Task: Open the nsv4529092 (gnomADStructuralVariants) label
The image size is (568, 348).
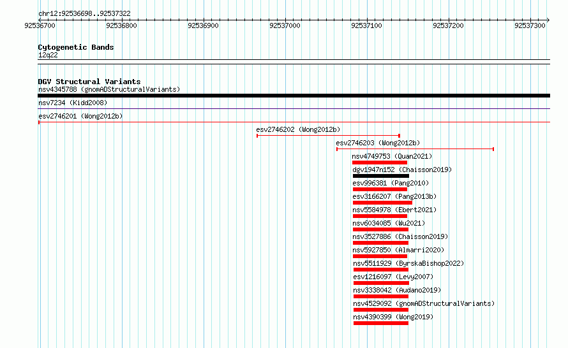Action: pos(424,303)
